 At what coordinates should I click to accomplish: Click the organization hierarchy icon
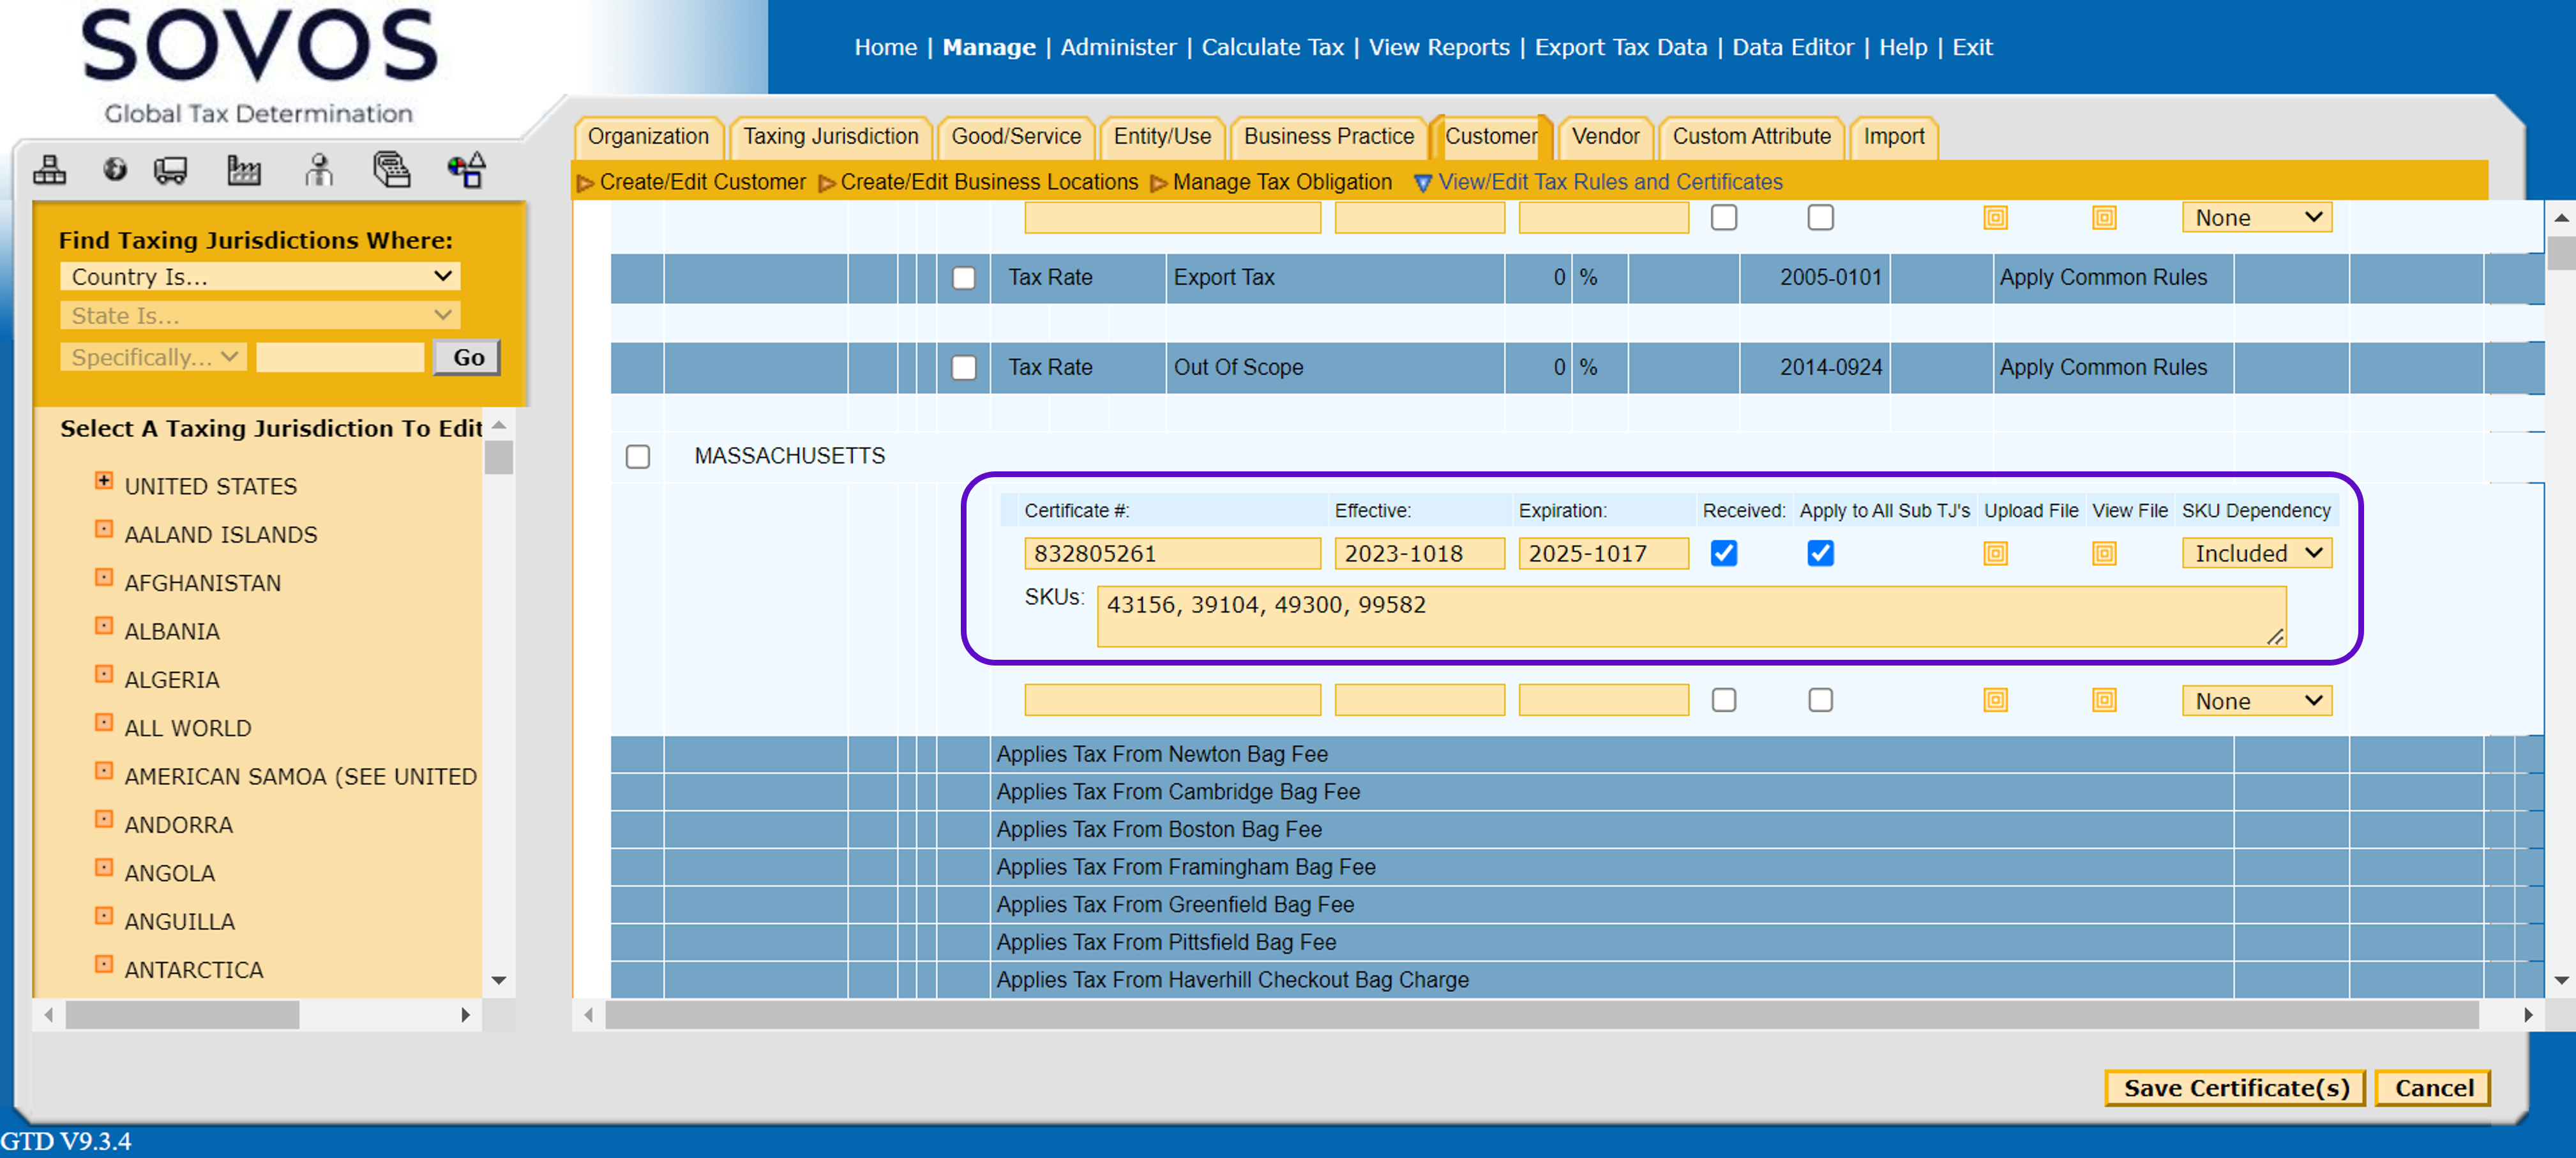(x=49, y=170)
